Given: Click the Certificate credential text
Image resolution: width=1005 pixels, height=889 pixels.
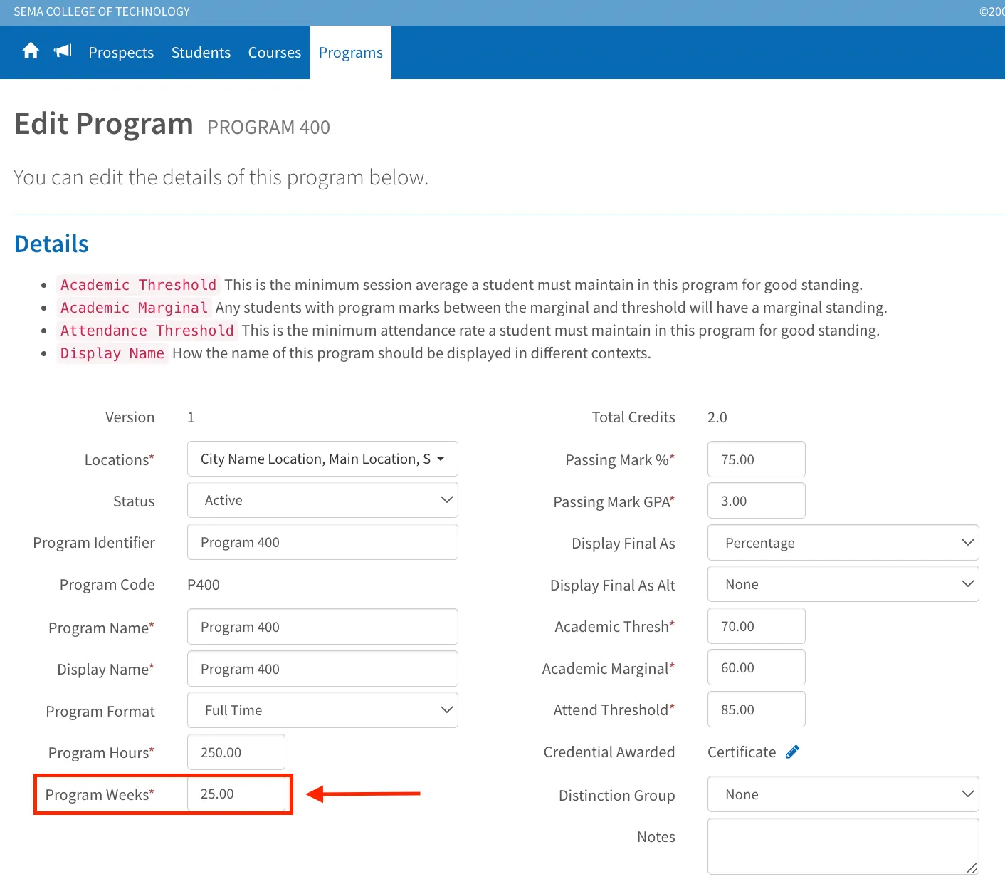Looking at the screenshot, I should [742, 752].
